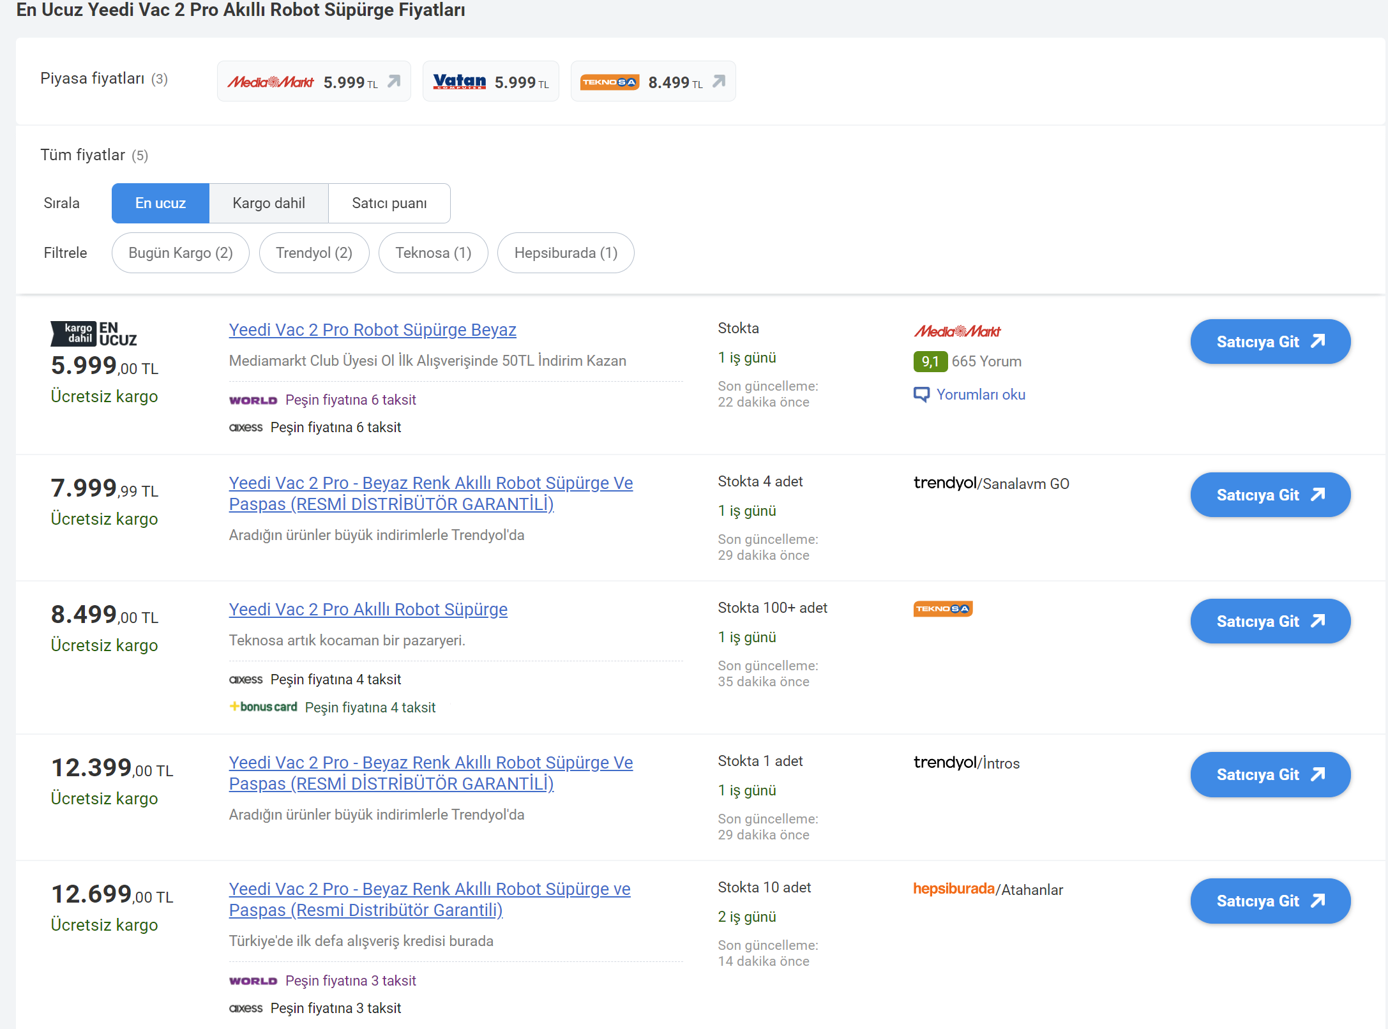Click World card logo in first offer

tap(253, 400)
